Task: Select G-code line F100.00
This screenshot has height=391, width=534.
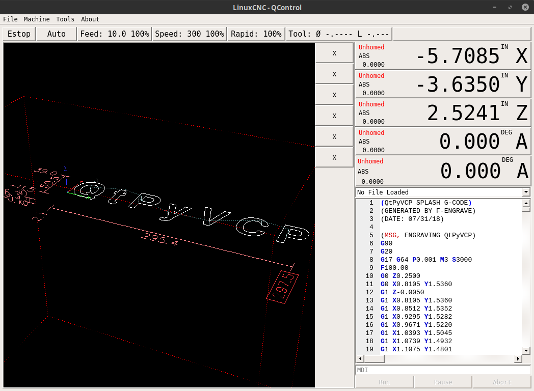Action: click(394, 268)
